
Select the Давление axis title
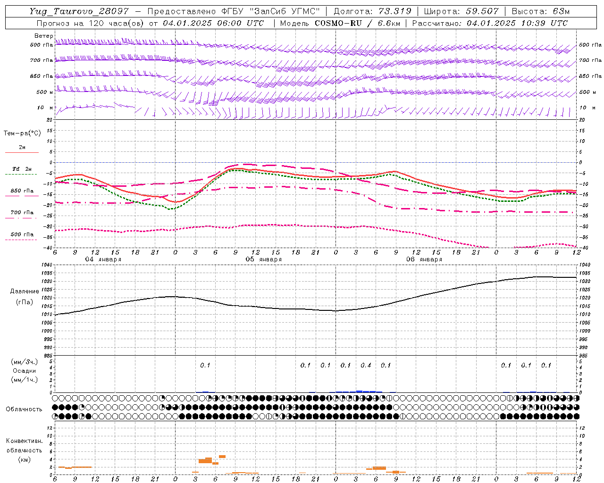pyautogui.click(x=25, y=291)
